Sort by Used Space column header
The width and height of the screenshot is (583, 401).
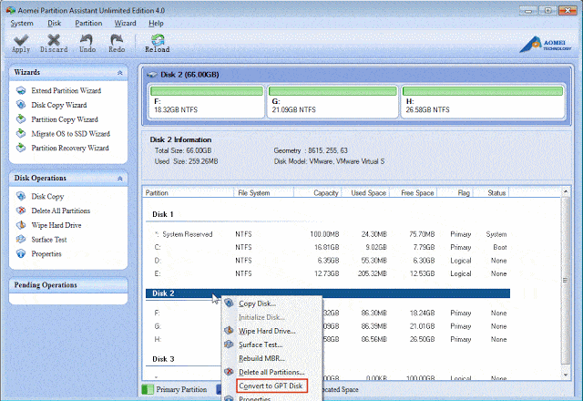pos(364,192)
